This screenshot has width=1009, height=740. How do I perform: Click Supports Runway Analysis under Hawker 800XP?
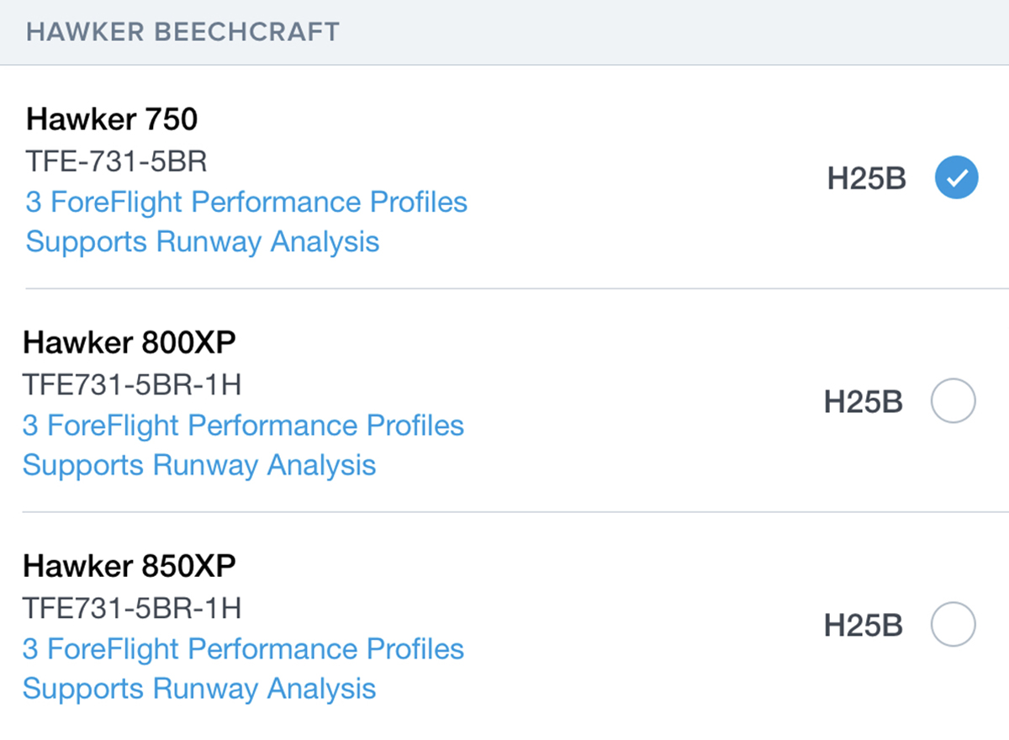point(199,465)
